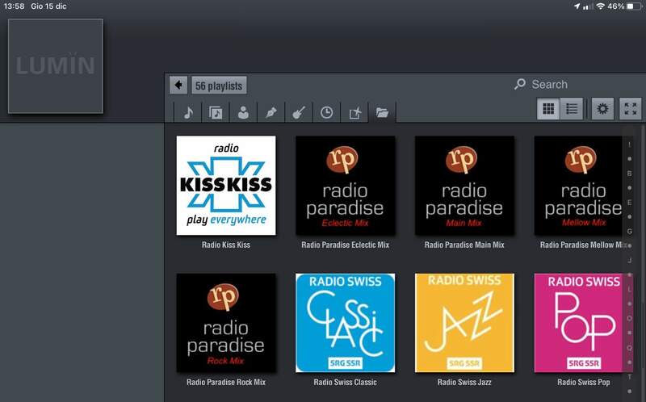Switch to grid view layout
Viewport: 646px width, 402px height.
click(x=549, y=109)
